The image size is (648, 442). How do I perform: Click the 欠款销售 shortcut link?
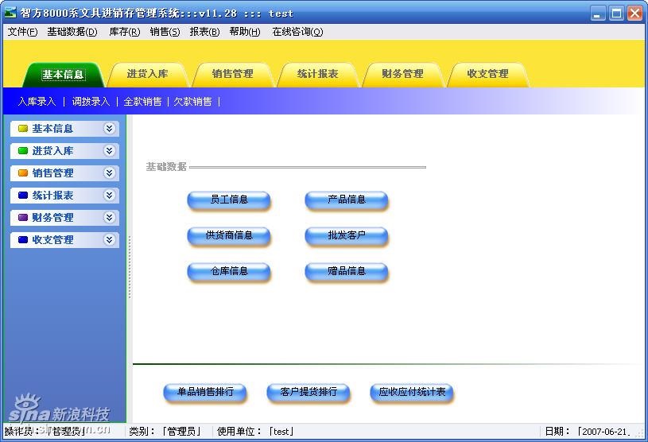coord(192,102)
